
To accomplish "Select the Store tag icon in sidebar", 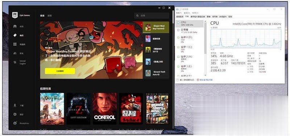I will (15, 35).
